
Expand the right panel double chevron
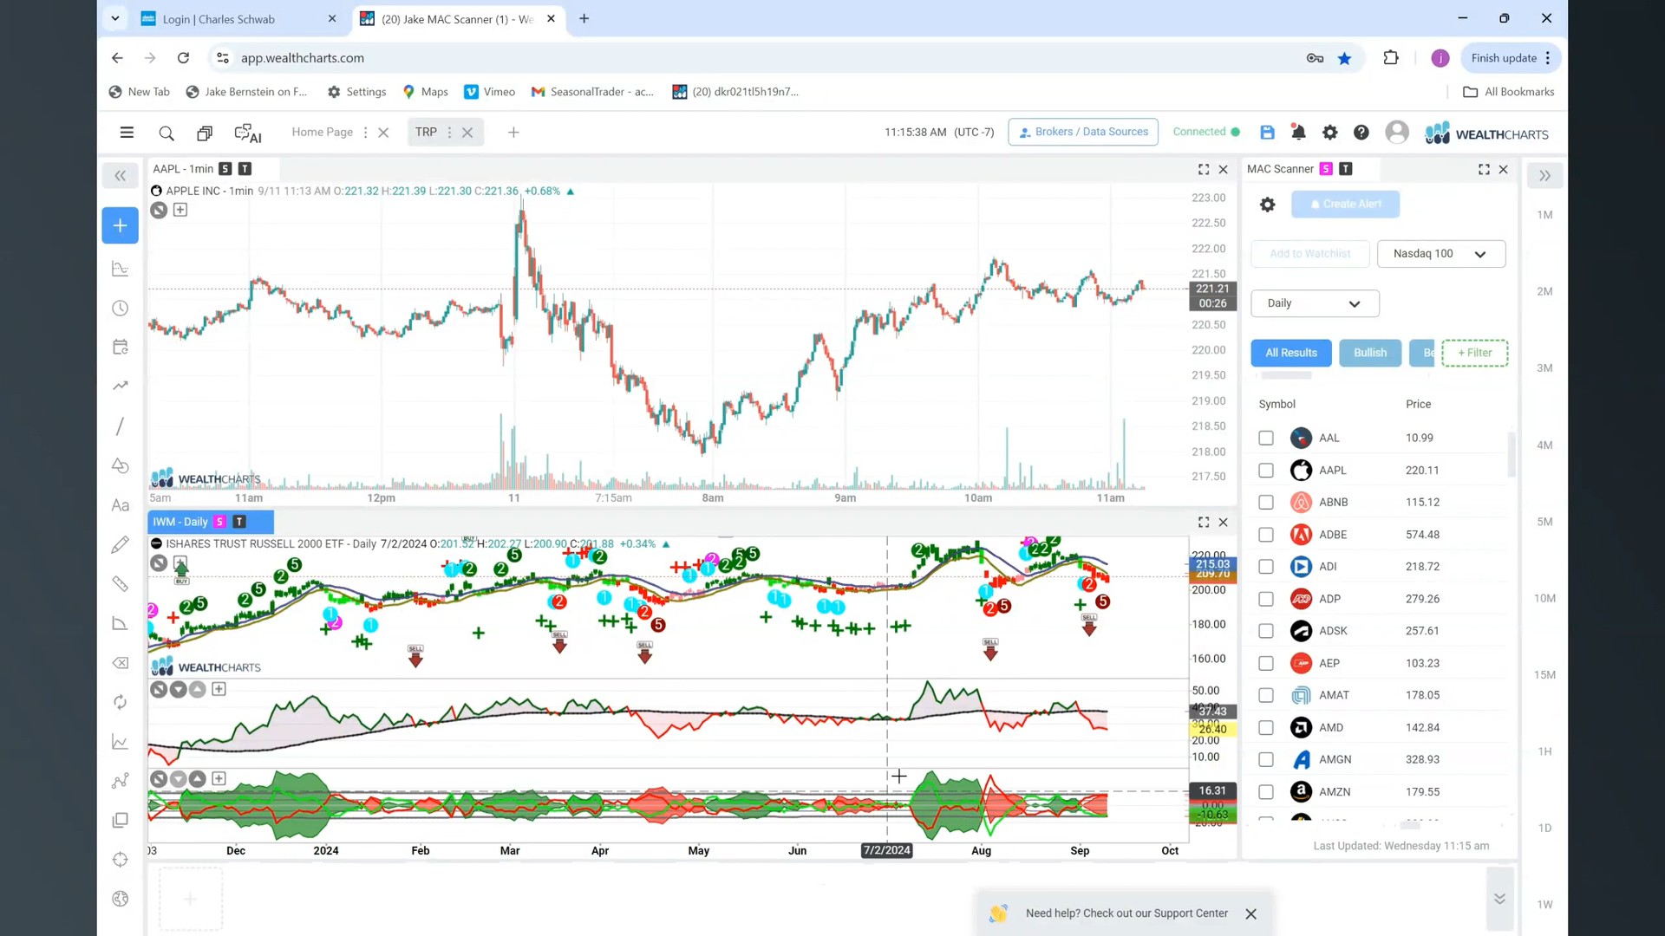point(1544,176)
